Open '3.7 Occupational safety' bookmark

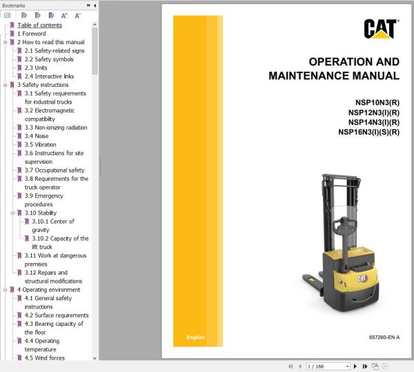[55, 170]
